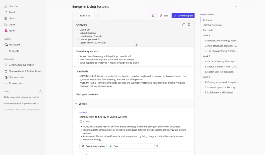Click Create lesson plan for Lesson 1
This screenshot has width=265, height=155.
click(x=93, y=146)
